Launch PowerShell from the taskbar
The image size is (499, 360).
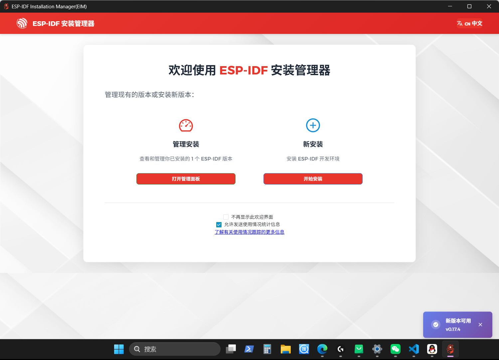249,349
